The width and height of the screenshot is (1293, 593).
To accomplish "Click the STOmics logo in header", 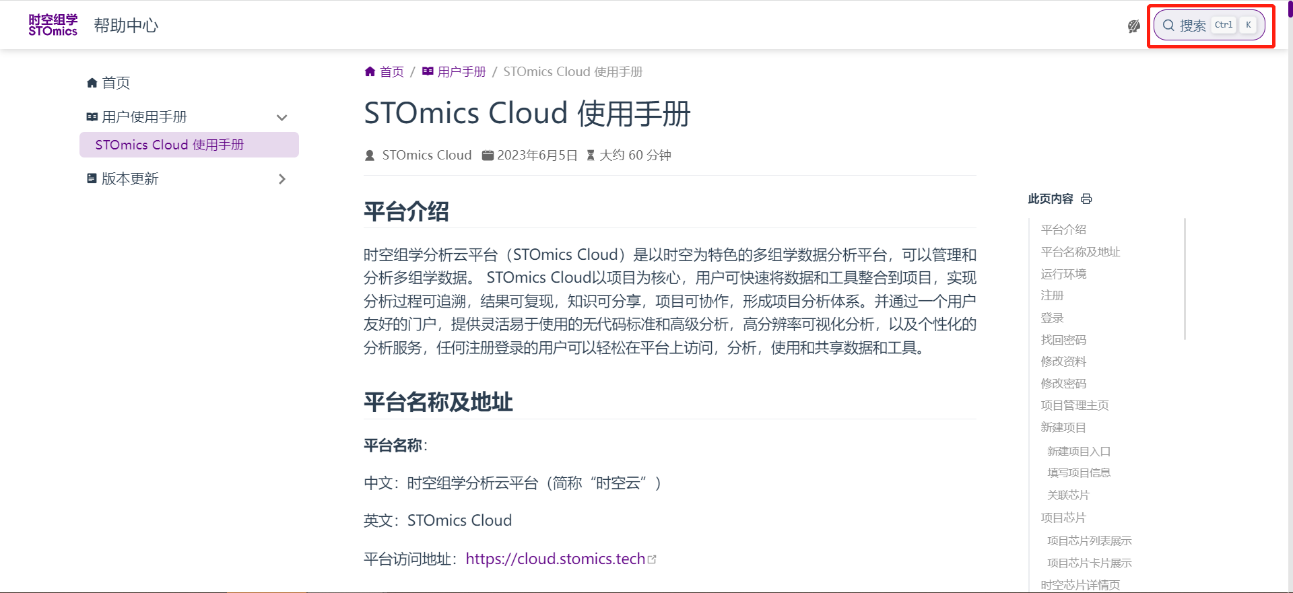I will tap(53, 25).
